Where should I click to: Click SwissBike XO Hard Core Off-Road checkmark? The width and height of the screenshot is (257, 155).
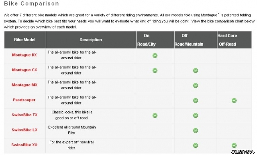coord(234,145)
